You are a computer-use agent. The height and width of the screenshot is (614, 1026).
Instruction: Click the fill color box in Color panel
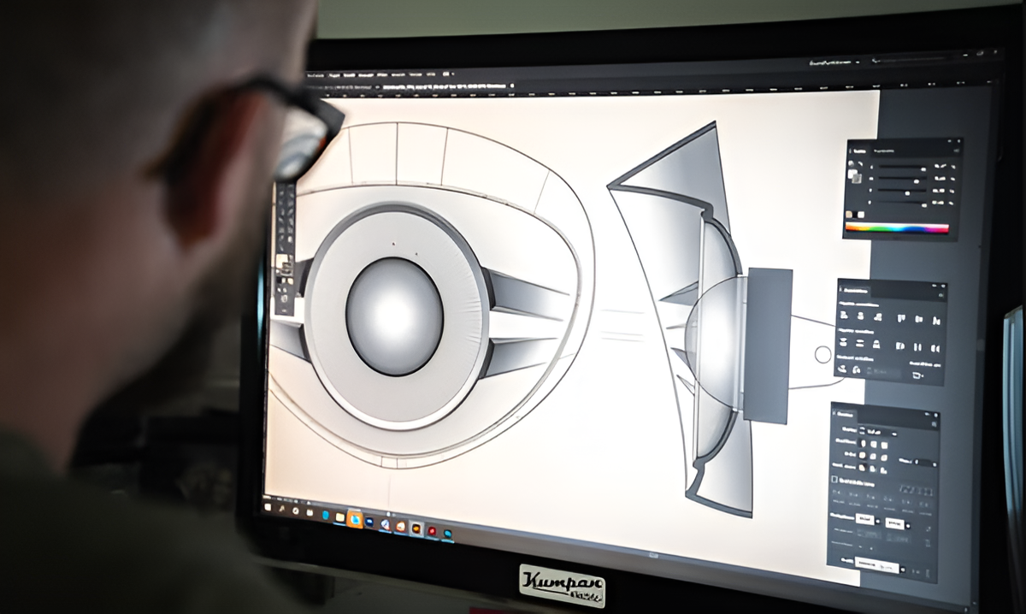[x=853, y=173]
